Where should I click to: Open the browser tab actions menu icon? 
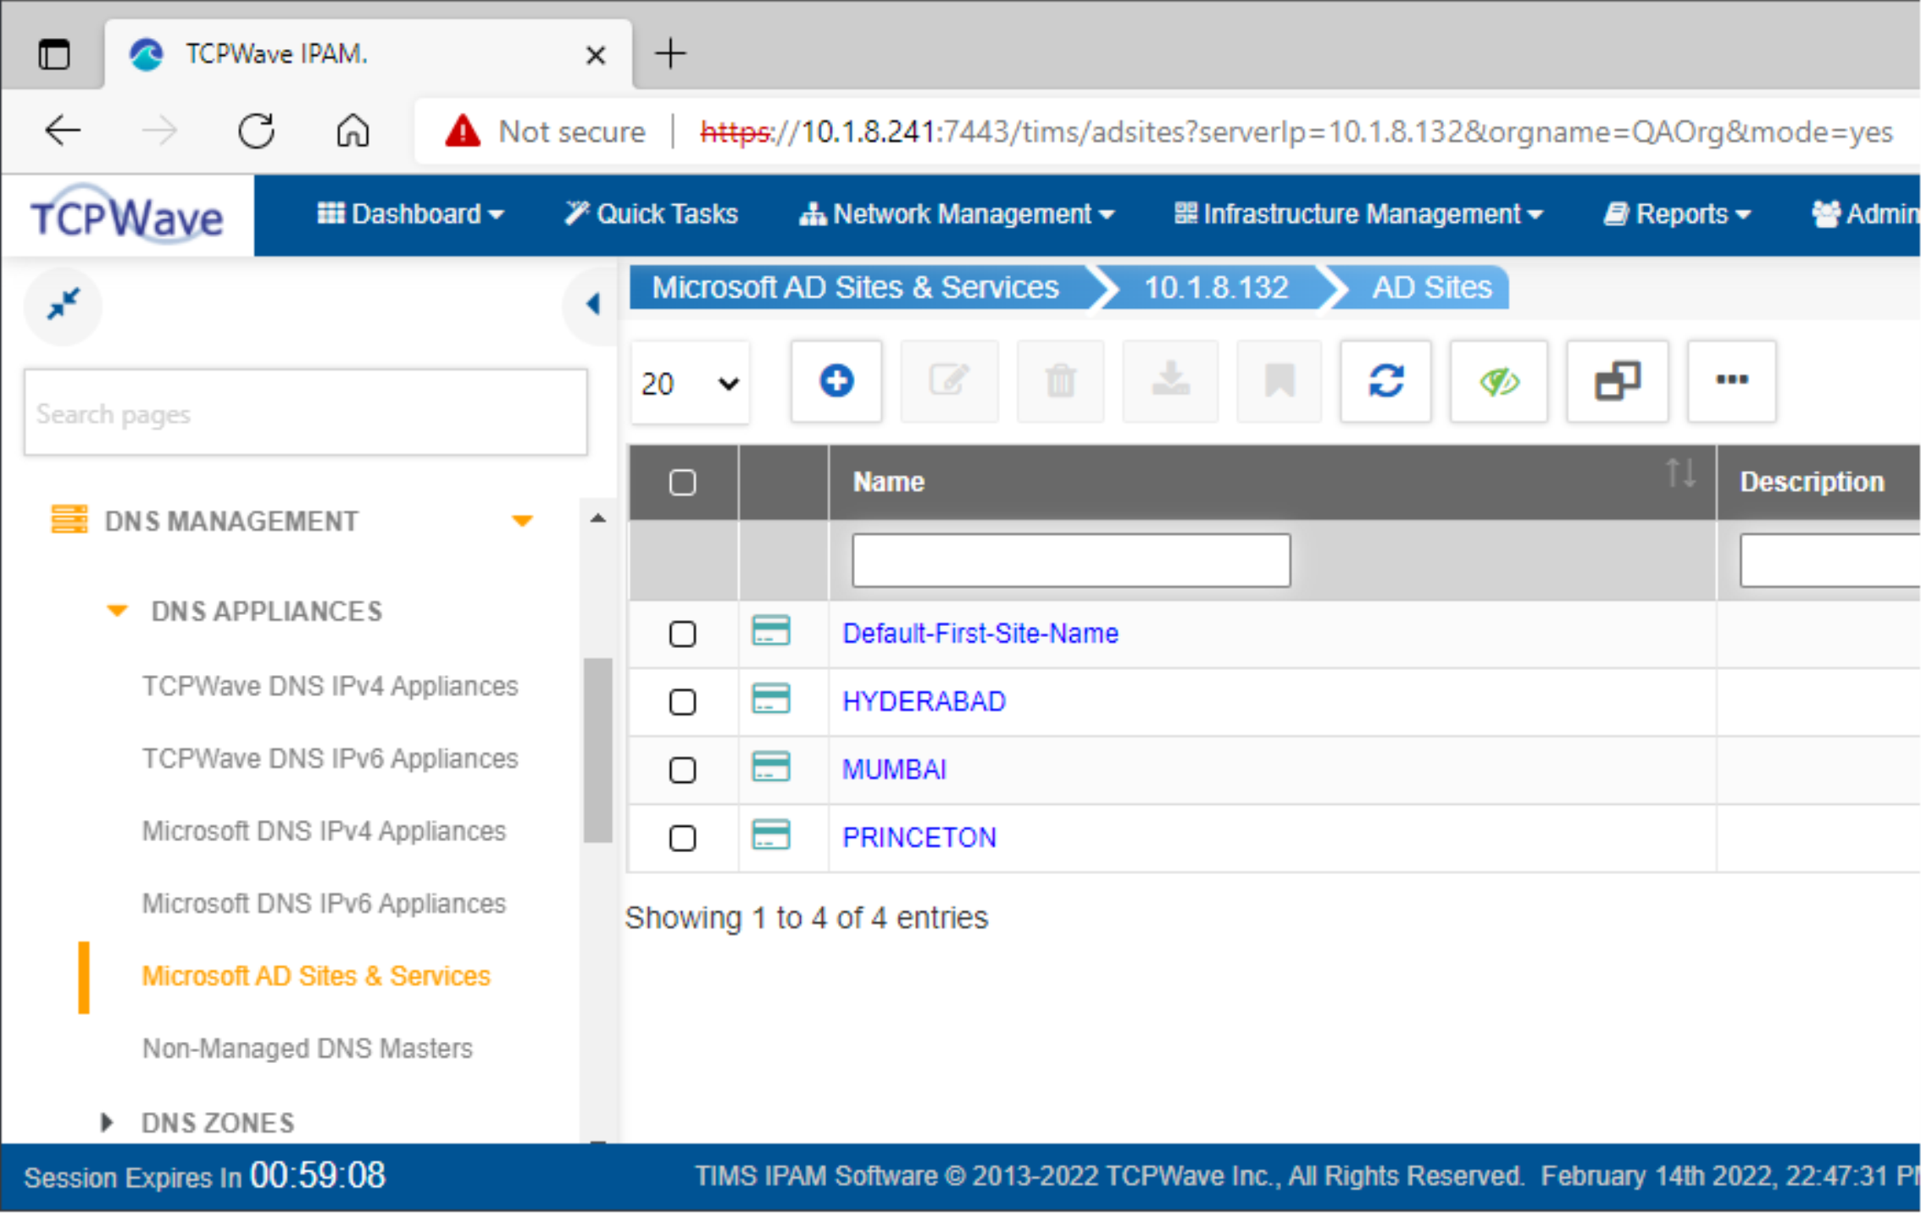point(54,54)
